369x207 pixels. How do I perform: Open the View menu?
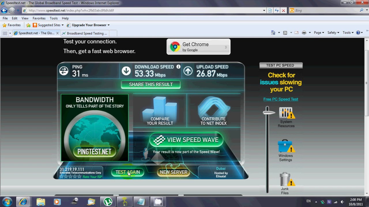25,18
